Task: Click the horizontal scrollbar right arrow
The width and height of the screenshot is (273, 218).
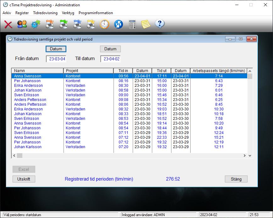Action: [245, 155]
